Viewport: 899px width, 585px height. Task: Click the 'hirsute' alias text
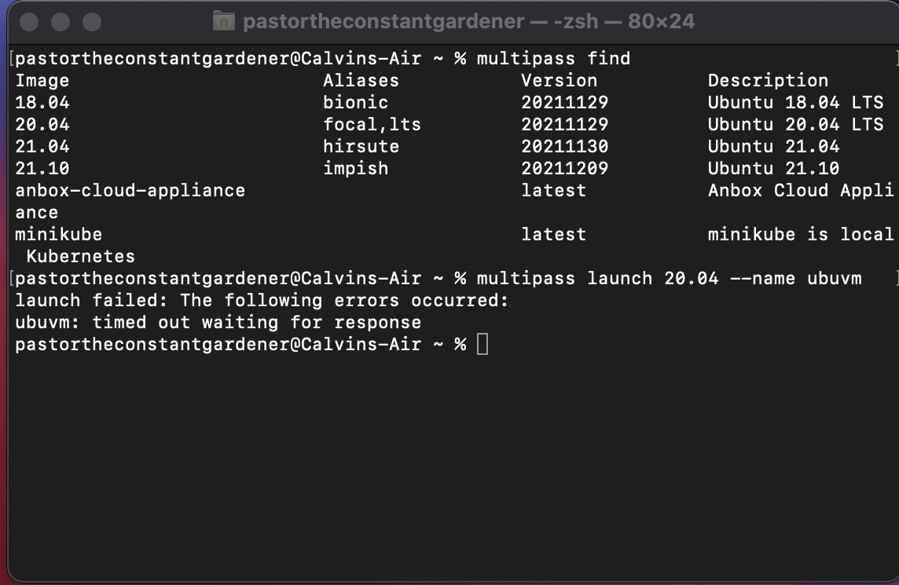click(361, 146)
